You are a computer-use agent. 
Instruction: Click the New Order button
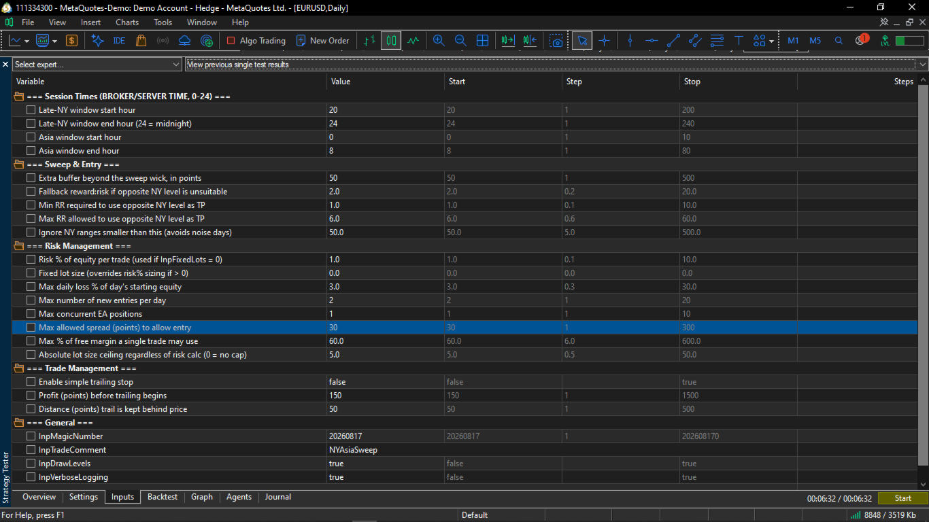(x=323, y=41)
